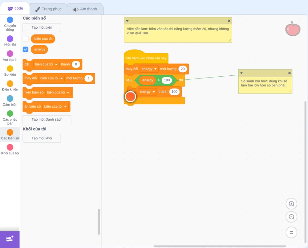Switch to the Trang phục tab
This screenshot has width=308, height=248.
coord(48,9)
